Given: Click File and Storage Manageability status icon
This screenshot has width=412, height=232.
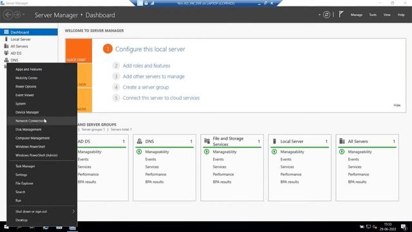Looking at the screenshot, I should click(207, 152).
